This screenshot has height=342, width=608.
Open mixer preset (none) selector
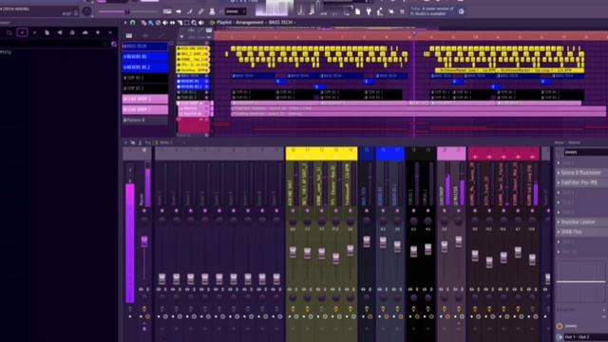(x=585, y=152)
